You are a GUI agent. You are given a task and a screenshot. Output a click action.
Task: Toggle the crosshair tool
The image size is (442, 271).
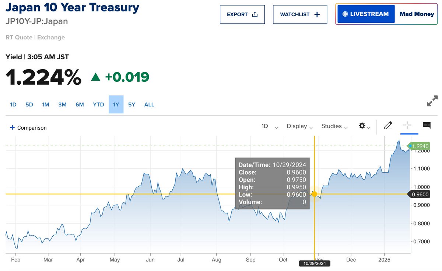(407, 126)
